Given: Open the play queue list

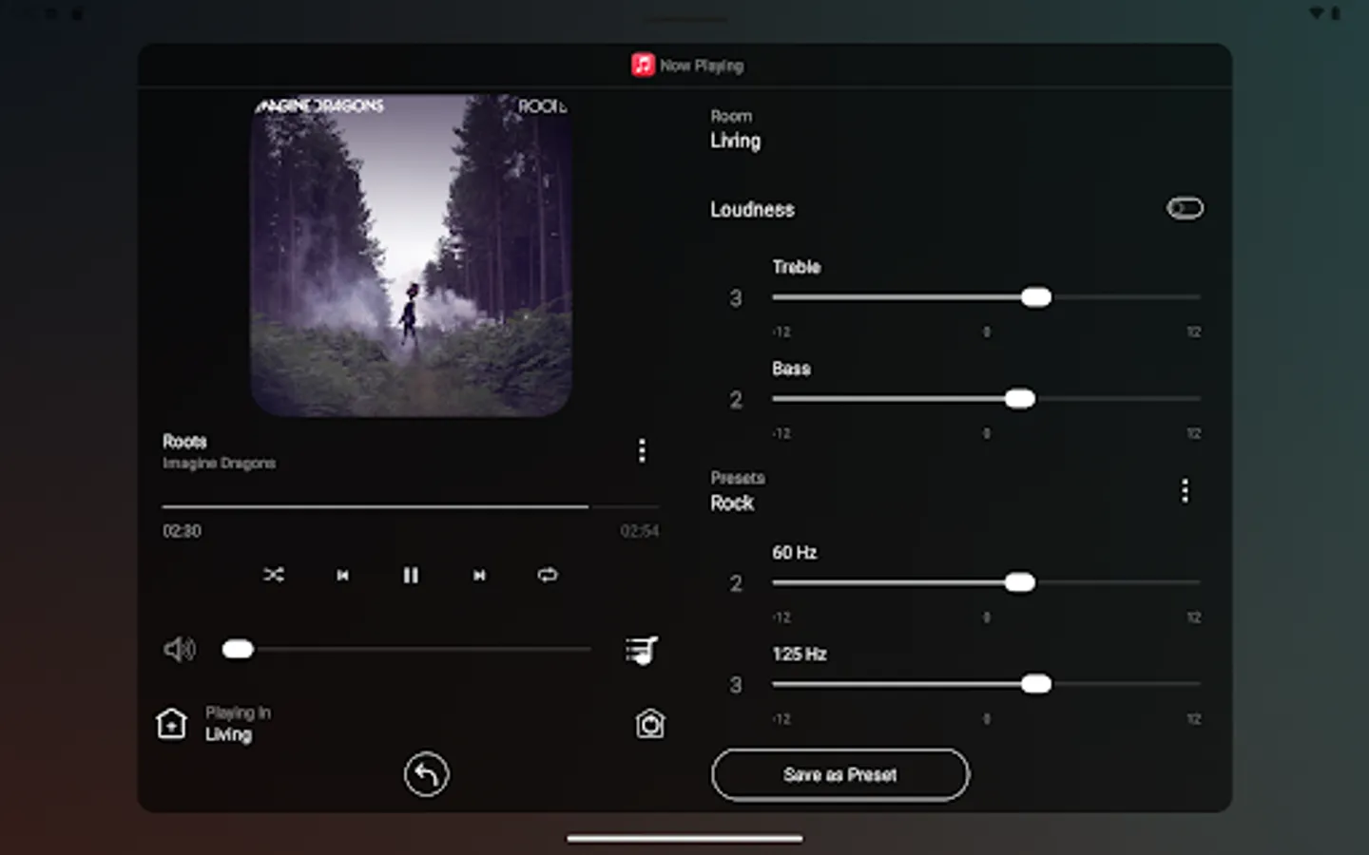Looking at the screenshot, I should pos(642,651).
